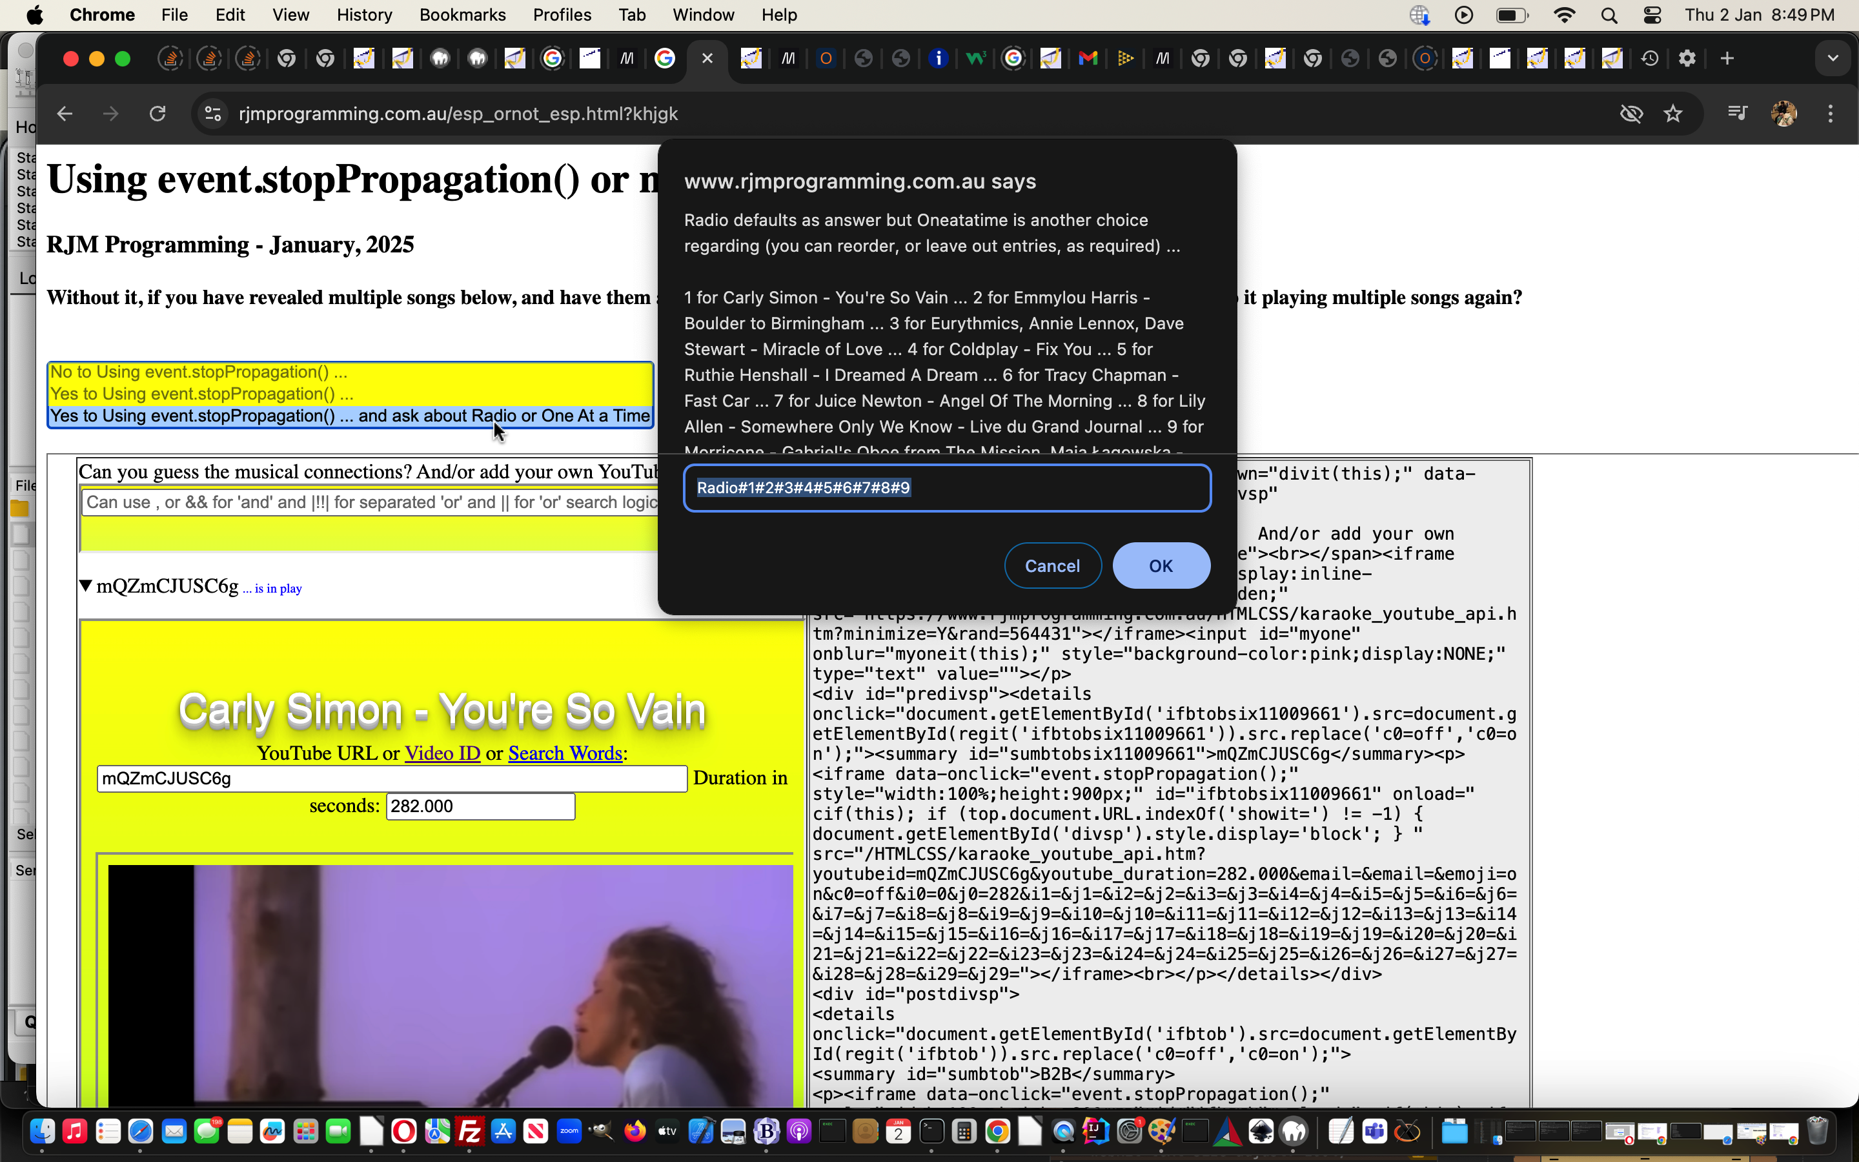The height and width of the screenshot is (1162, 1859).
Task: Switch to the Gmail tab
Action: (x=1088, y=58)
